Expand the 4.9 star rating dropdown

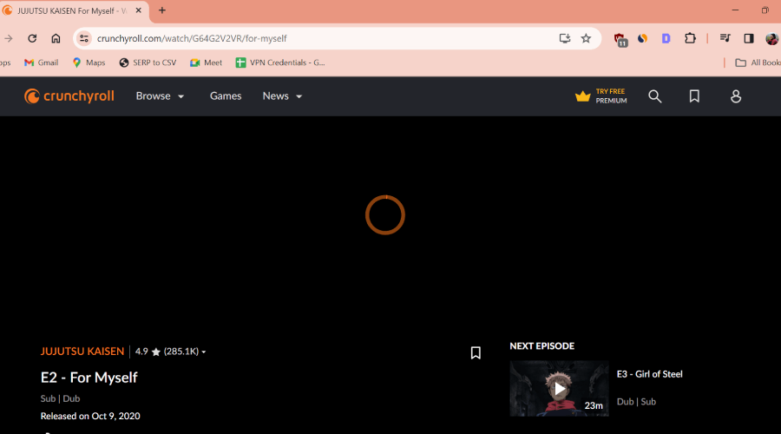(170, 352)
